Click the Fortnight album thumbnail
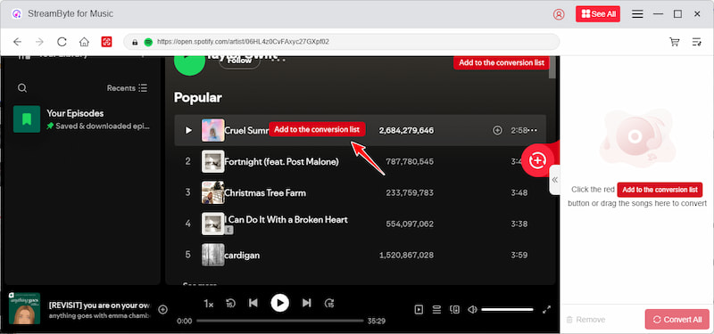 tap(213, 161)
